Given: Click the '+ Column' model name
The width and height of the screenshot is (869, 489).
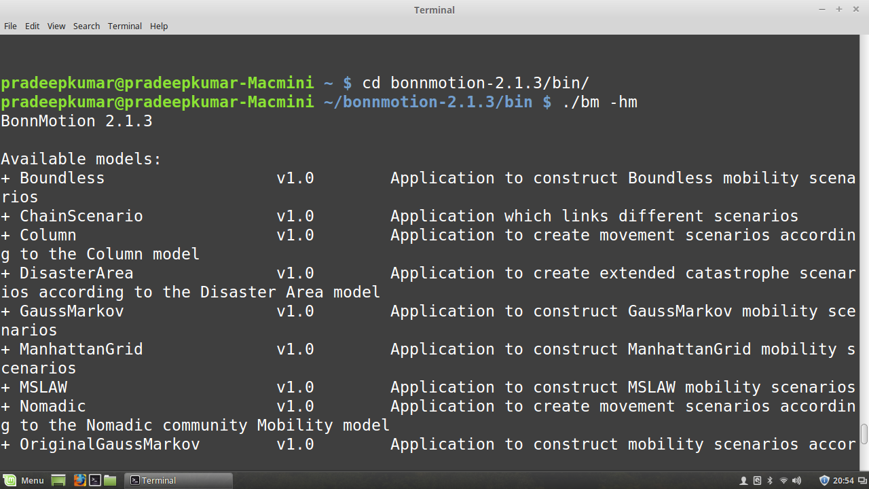Looking at the screenshot, I should pyautogui.click(x=39, y=235).
